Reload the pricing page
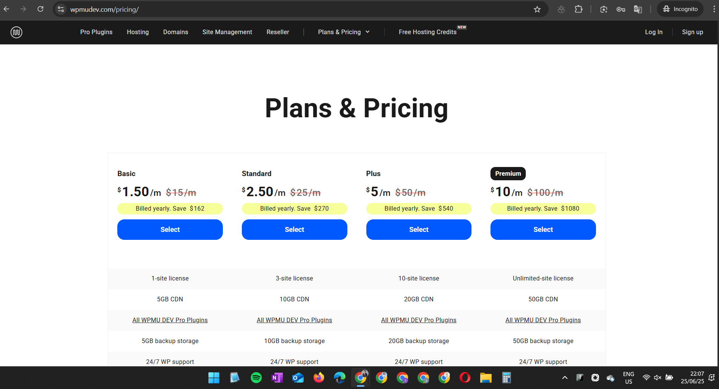The image size is (719, 389). point(41,9)
